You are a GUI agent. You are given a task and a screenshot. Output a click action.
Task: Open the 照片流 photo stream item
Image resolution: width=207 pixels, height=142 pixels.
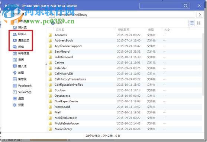click(20, 27)
